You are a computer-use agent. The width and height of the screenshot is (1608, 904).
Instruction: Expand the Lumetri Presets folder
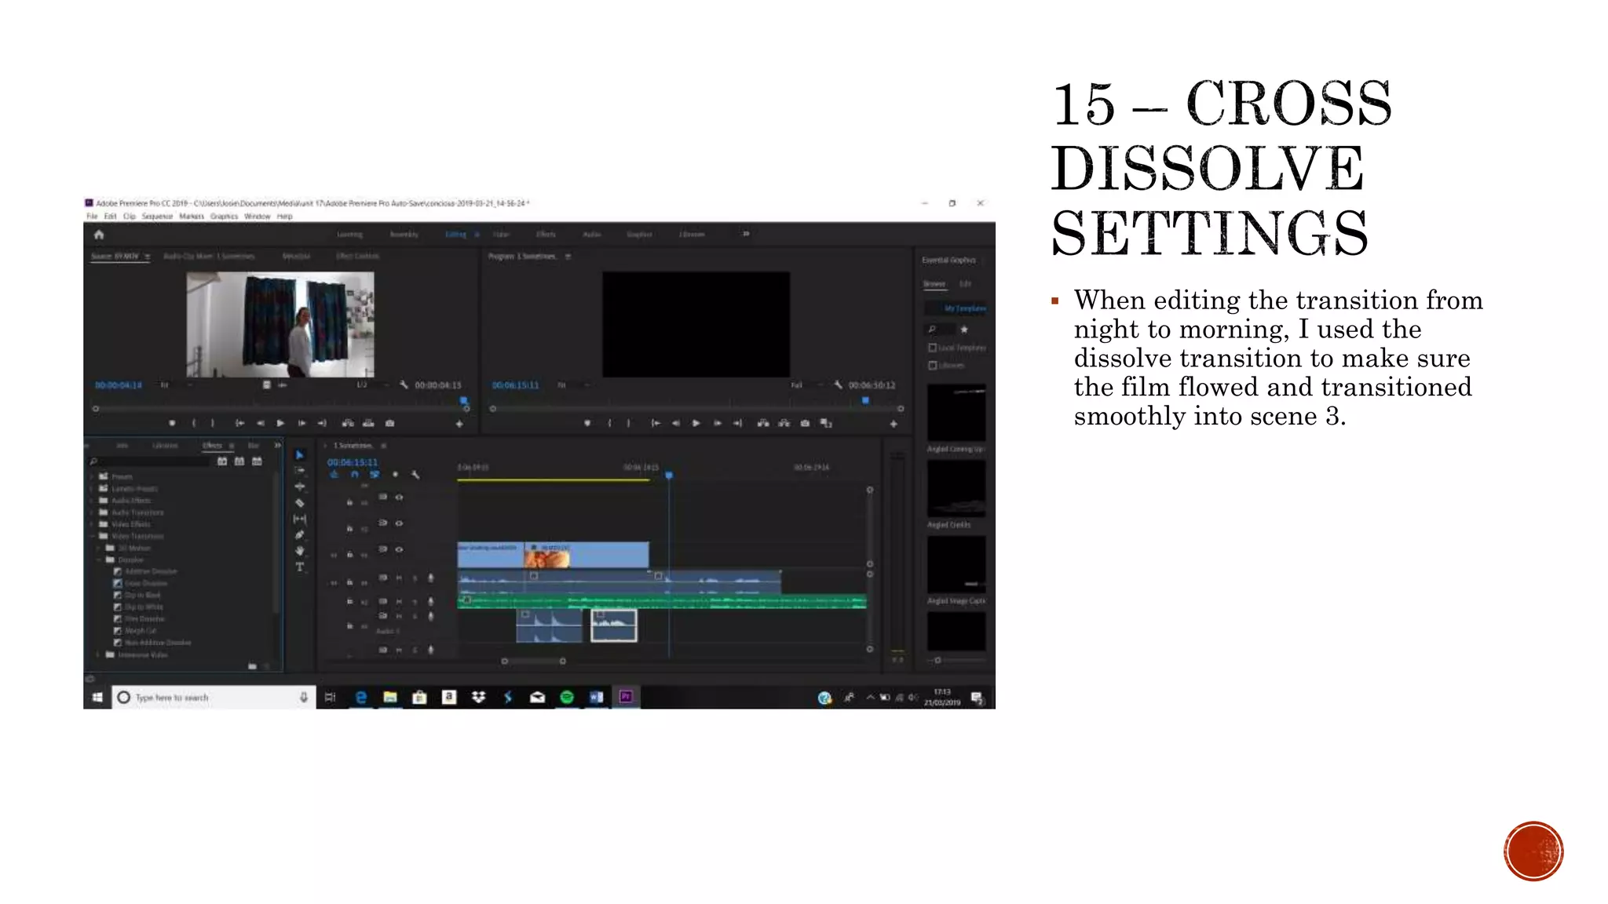point(92,488)
